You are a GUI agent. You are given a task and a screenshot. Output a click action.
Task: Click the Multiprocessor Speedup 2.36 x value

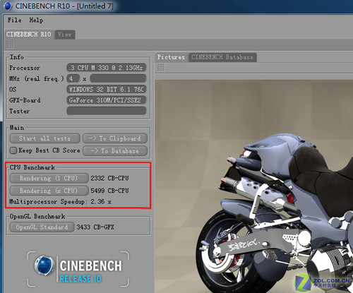101,202
